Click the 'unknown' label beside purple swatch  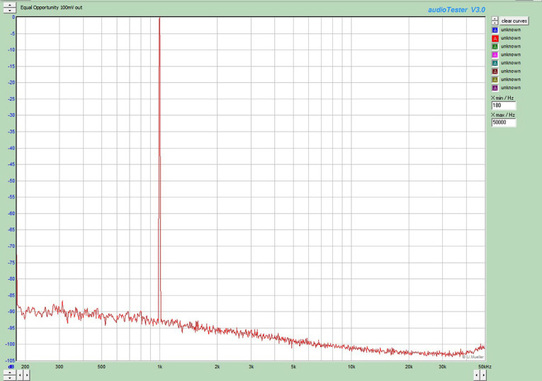[x=511, y=88]
